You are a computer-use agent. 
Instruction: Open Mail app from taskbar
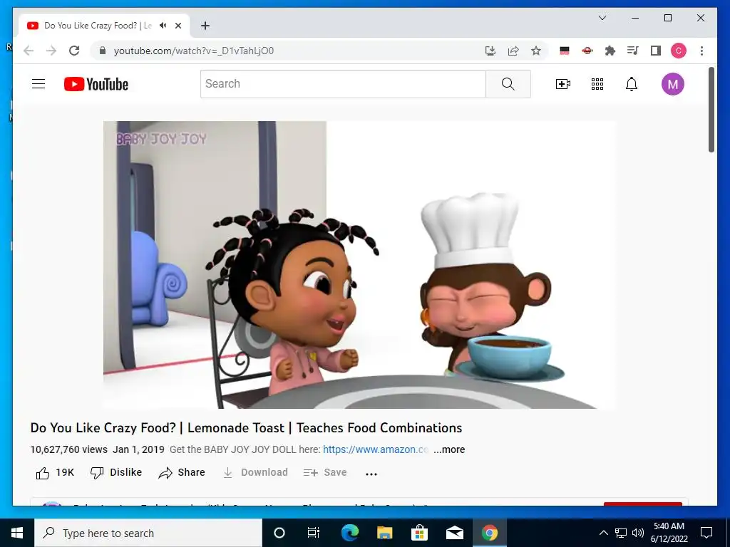click(x=454, y=533)
